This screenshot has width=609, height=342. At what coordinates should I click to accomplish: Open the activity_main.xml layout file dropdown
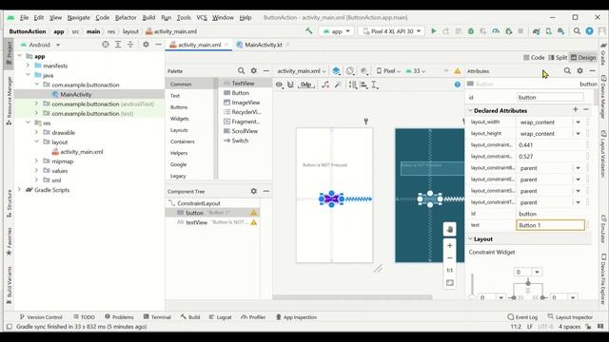[302, 71]
